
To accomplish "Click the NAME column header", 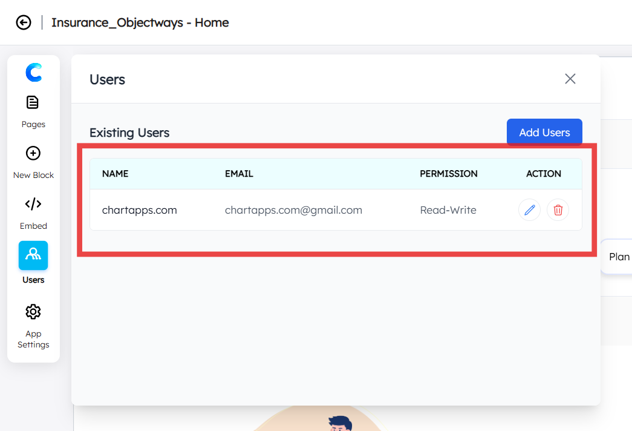I will [116, 174].
